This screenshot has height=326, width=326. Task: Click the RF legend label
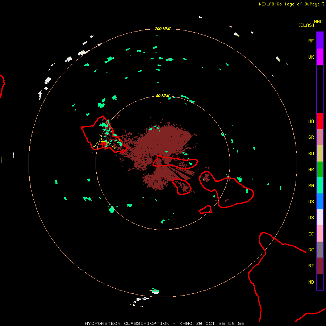click(x=311, y=41)
